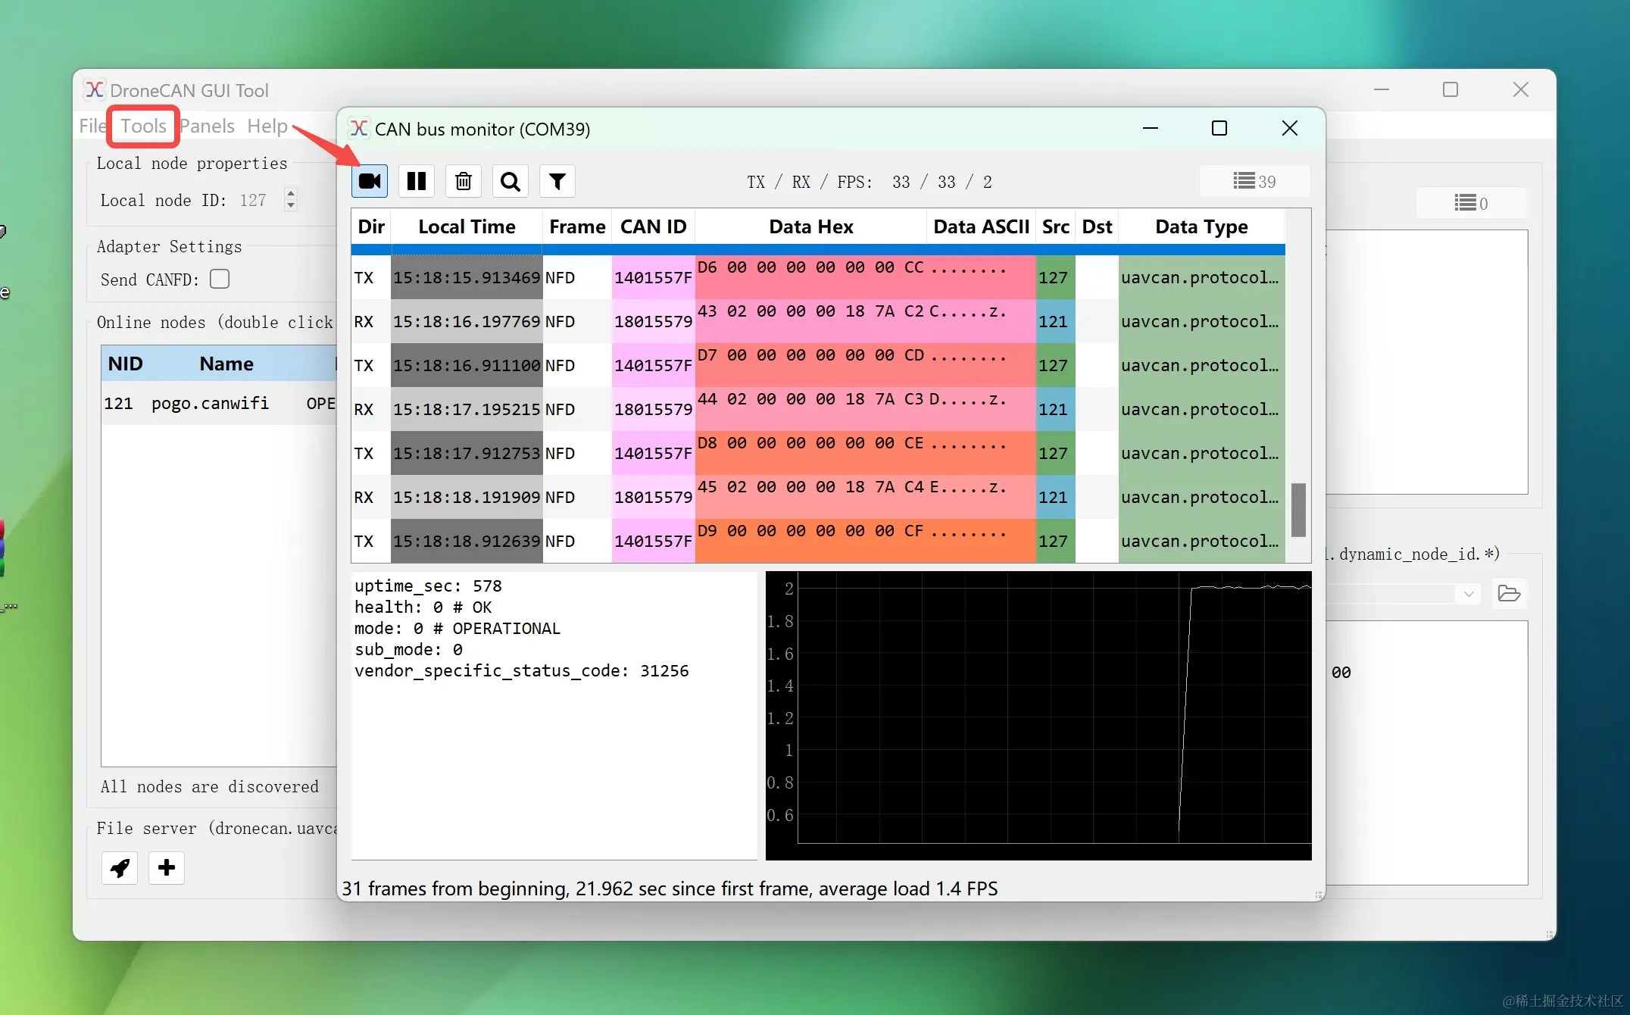1630x1015 pixels.
Task: Expand the combo box beside folder icon
Action: (x=1468, y=593)
